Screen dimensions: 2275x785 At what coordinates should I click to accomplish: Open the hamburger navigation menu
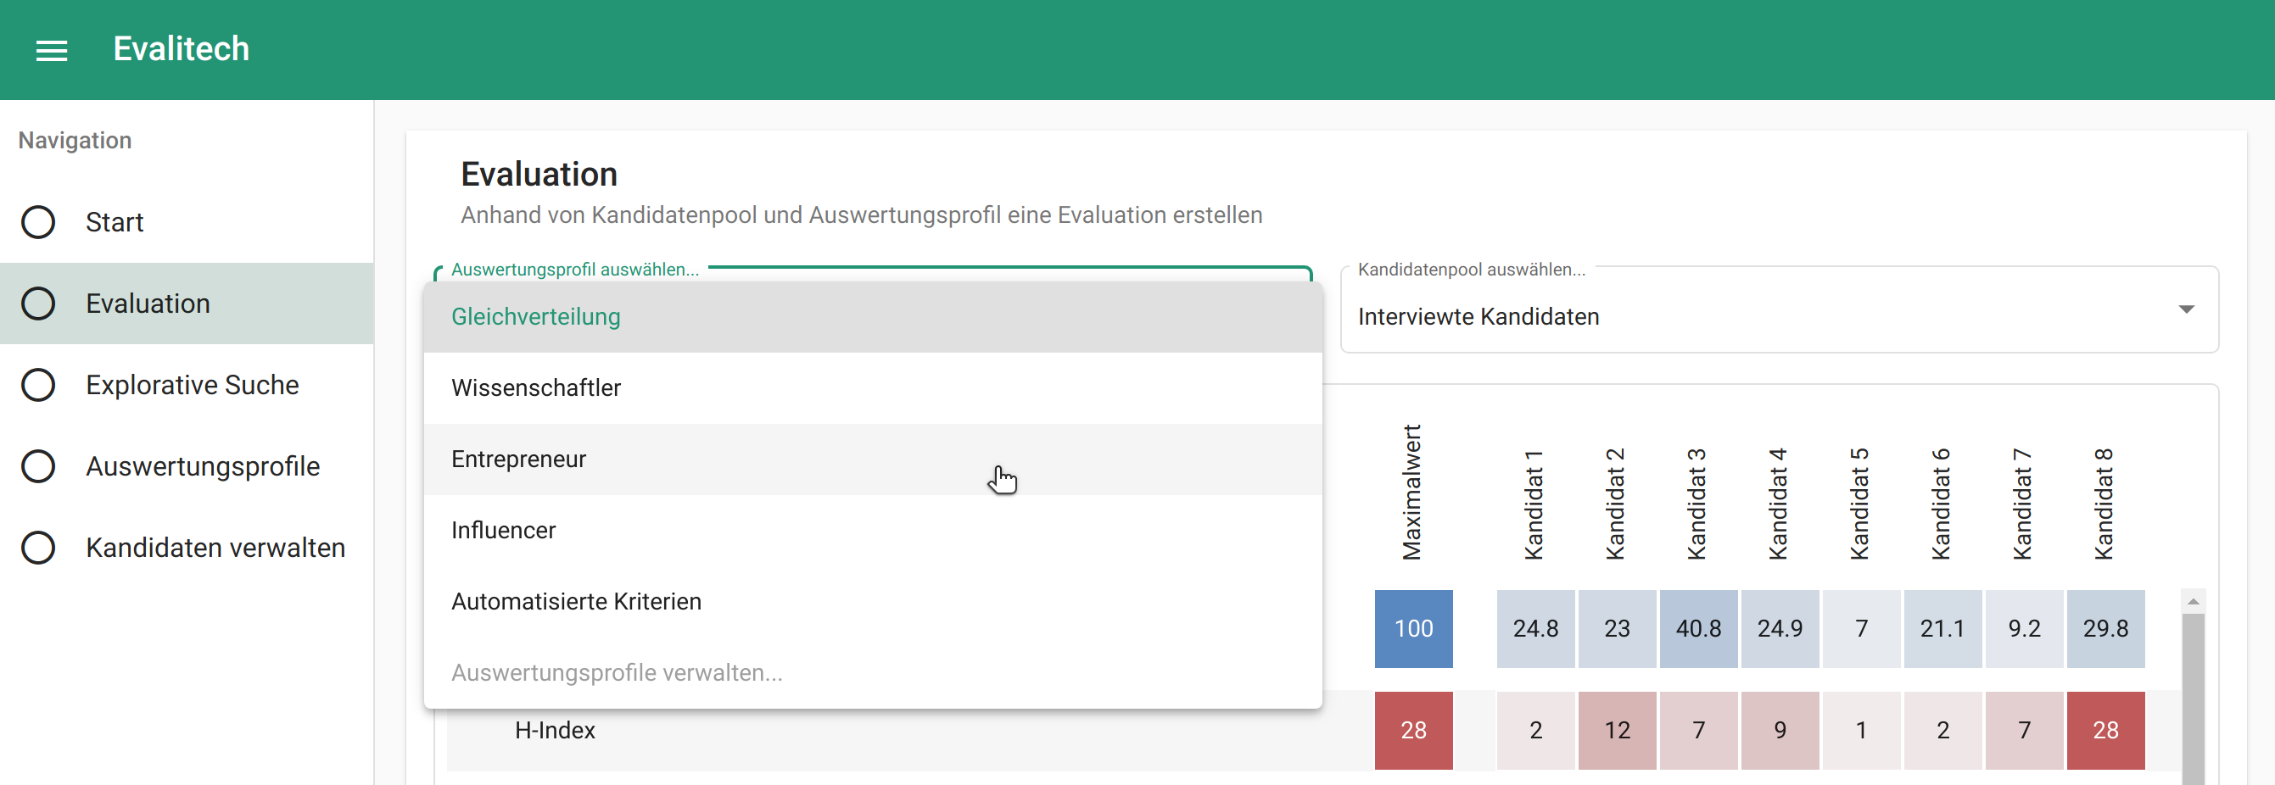point(51,50)
